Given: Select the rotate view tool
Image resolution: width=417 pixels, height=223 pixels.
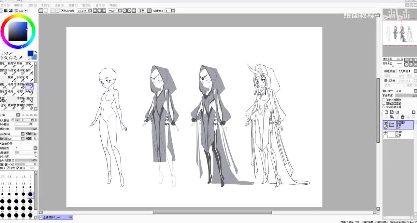Looking at the screenshot, I should pos(11,58).
